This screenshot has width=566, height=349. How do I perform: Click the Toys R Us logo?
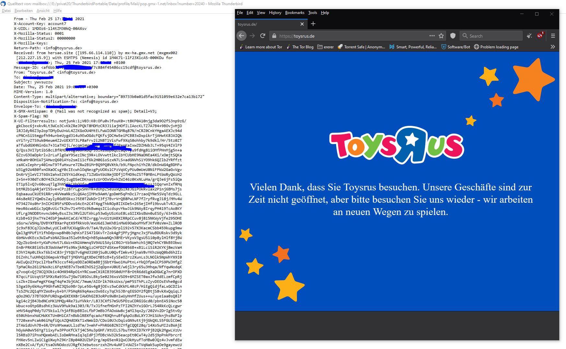tap(397, 145)
